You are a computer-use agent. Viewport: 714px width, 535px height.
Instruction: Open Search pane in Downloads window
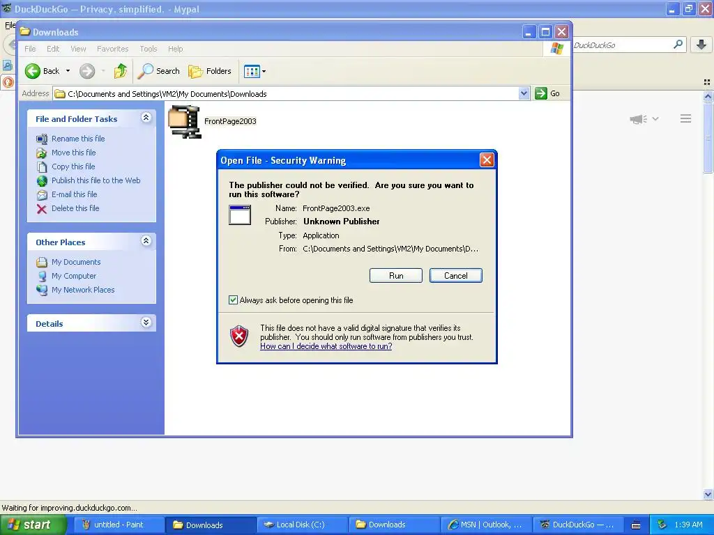pos(159,71)
